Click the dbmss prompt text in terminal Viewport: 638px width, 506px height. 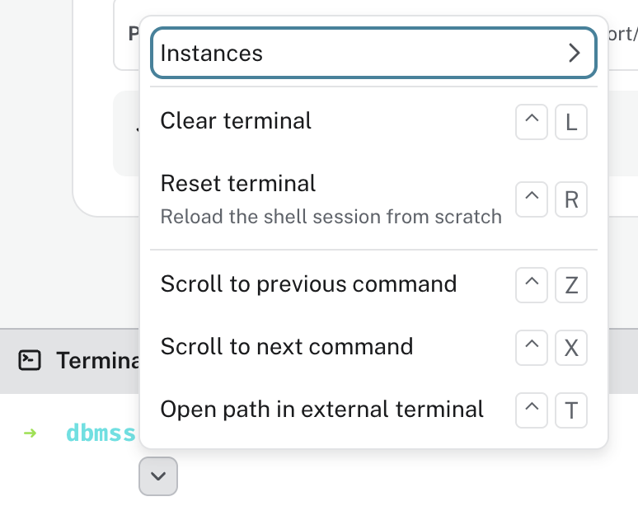(x=101, y=433)
